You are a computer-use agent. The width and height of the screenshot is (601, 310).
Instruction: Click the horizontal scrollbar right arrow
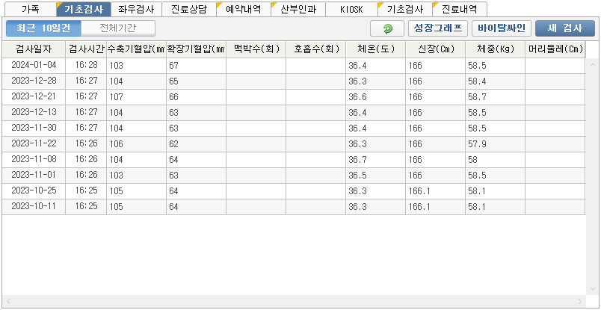(x=584, y=302)
